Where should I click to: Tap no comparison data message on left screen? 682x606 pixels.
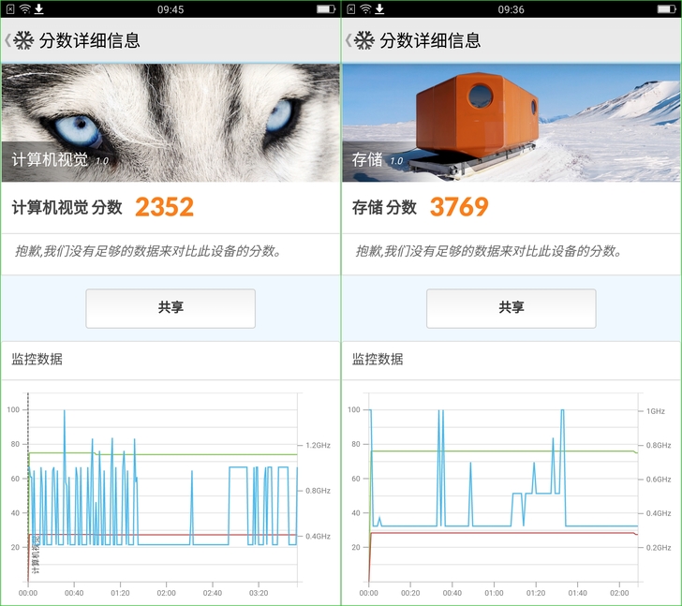pyautogui.click(x=149, y=251)
